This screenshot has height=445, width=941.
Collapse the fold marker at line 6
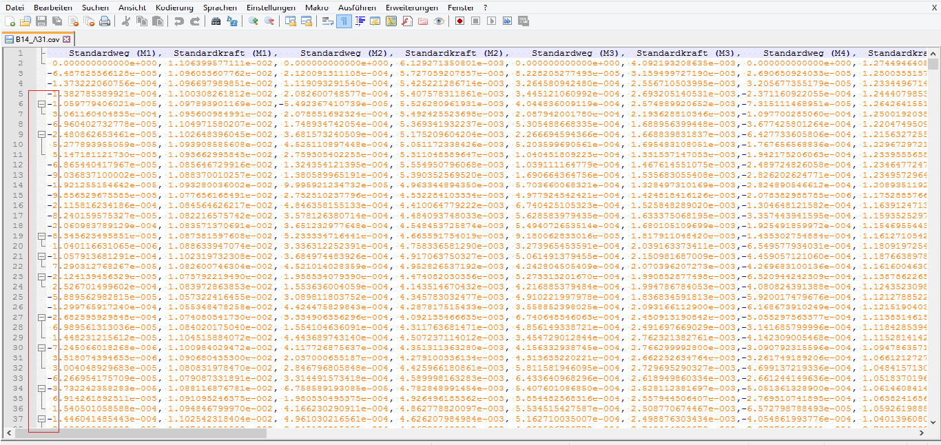(x=41, y=103)
